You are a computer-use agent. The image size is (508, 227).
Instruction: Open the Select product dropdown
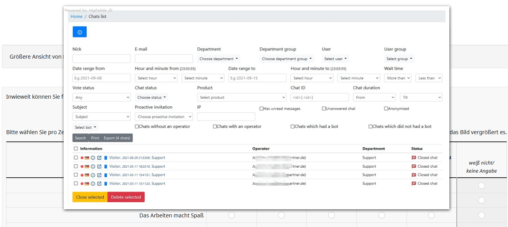pyautogui.click(x=241, y=98)
